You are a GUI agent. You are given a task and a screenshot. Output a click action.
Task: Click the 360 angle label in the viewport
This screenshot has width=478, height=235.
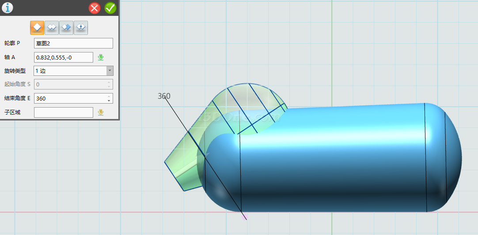coord(164,96)
